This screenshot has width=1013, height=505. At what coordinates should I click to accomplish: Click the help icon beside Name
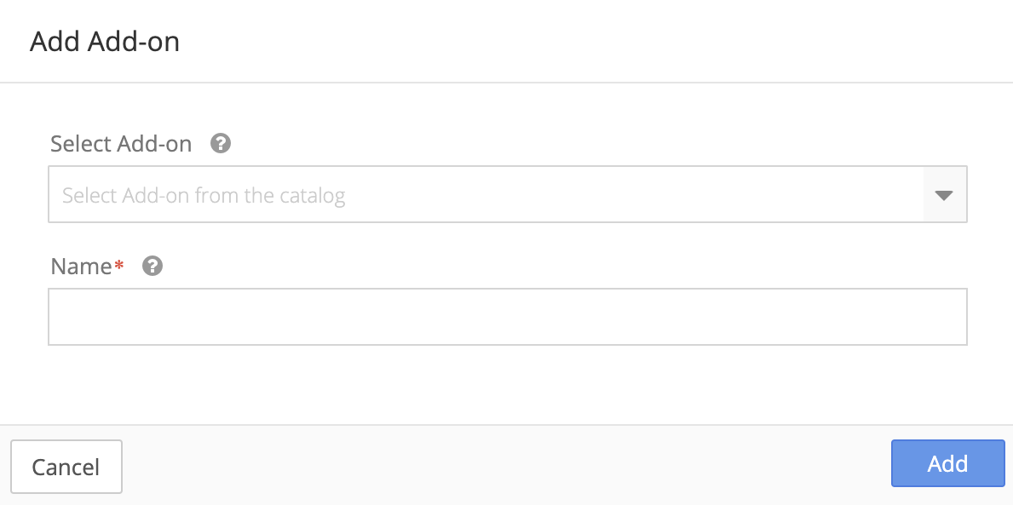(x=153, y=266)
